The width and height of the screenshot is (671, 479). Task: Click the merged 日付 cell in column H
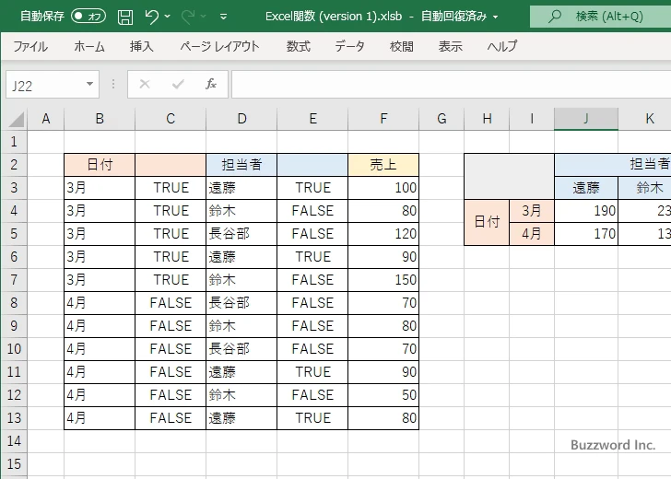click(x=487, y=222)
